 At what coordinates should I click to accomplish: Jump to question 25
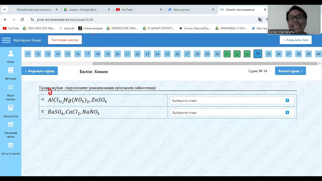pyautogui.click(x=167, y=54)
